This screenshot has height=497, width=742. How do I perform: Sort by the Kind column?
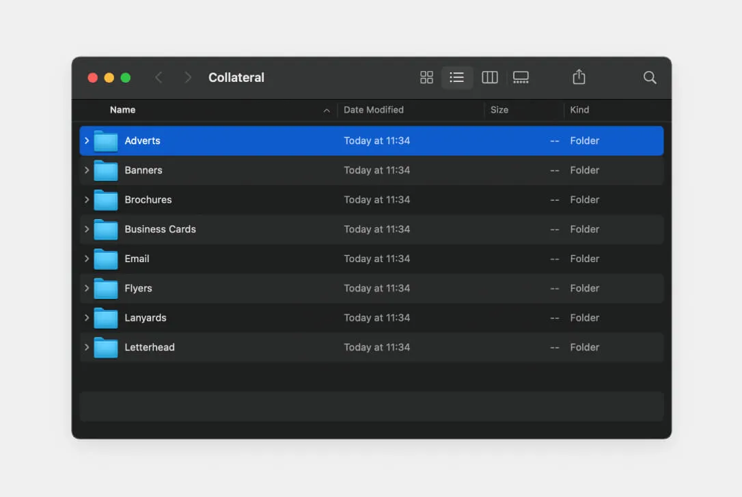[579, 110]
